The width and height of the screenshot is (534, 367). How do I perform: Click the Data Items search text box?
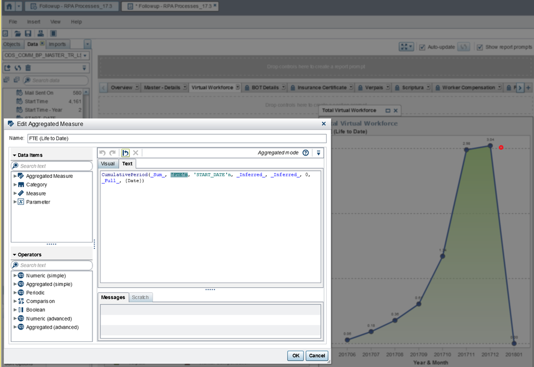(x=52, y=166)
